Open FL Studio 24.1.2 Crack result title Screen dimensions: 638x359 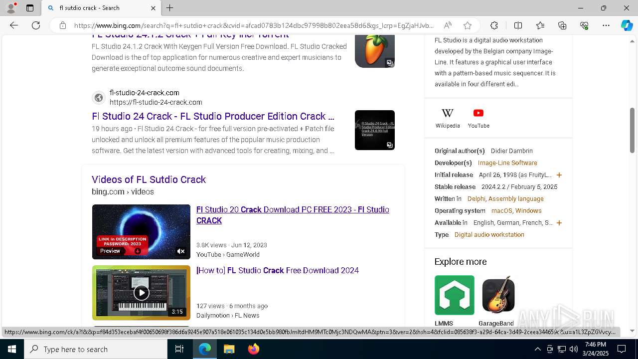pos(190,36)
